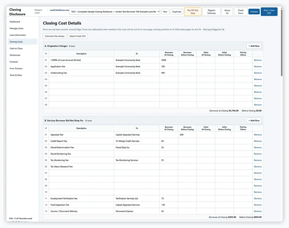This screenshot has width=289, height=228.
Task: Remove the Tax Status Research Fee row
Action: point(258,166)
